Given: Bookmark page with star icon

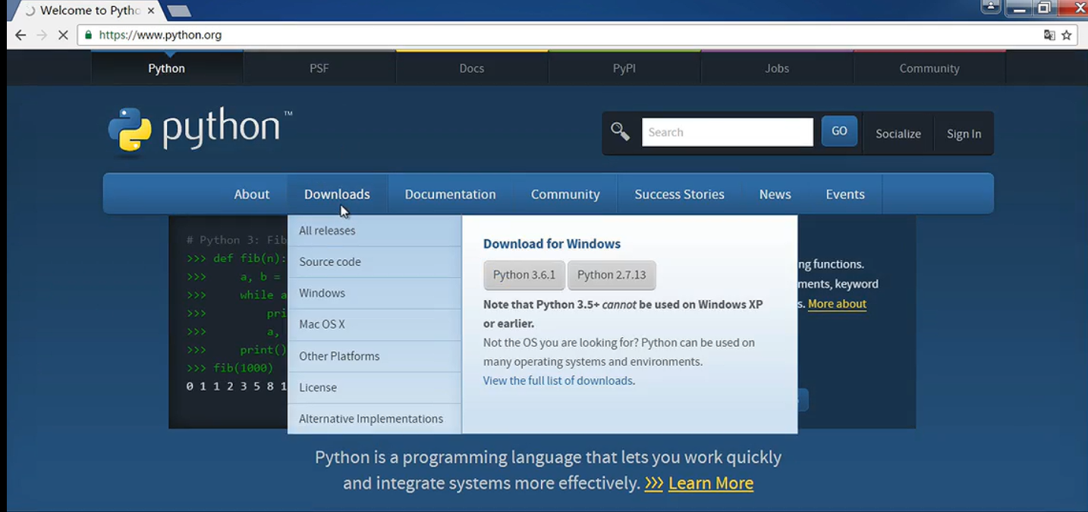Looking at the screenshot, I should (x=1067, y=35).
